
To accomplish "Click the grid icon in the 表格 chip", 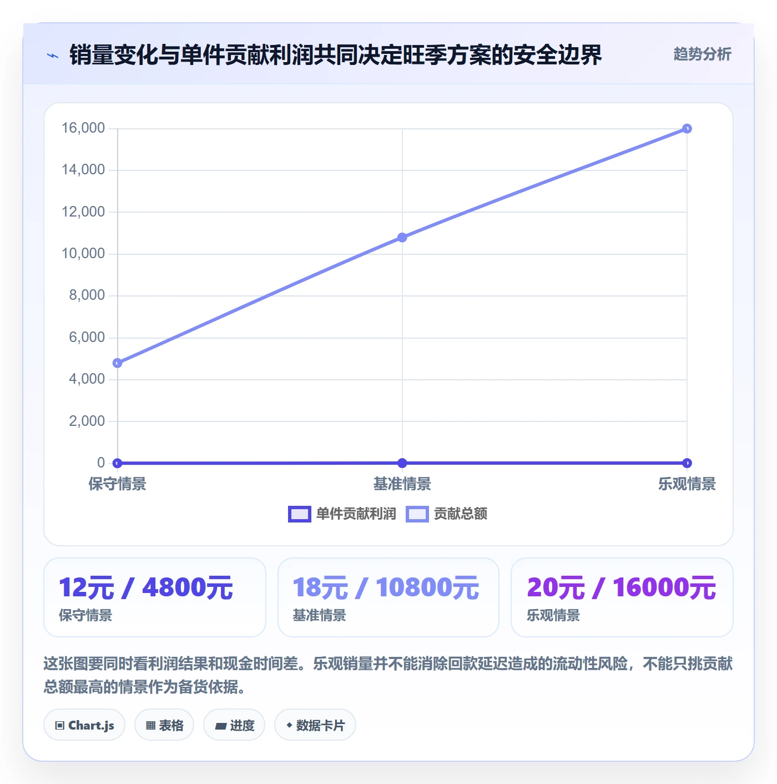I will 150,726.
